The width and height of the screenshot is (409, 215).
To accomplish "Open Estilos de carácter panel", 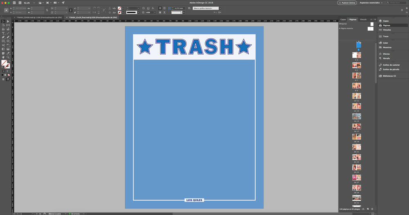I will 391,65.
